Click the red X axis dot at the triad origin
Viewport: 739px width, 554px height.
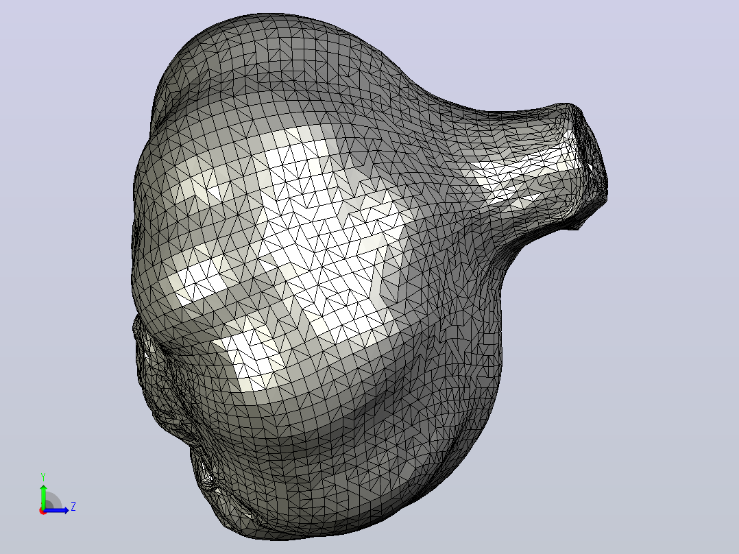(43, 511)
